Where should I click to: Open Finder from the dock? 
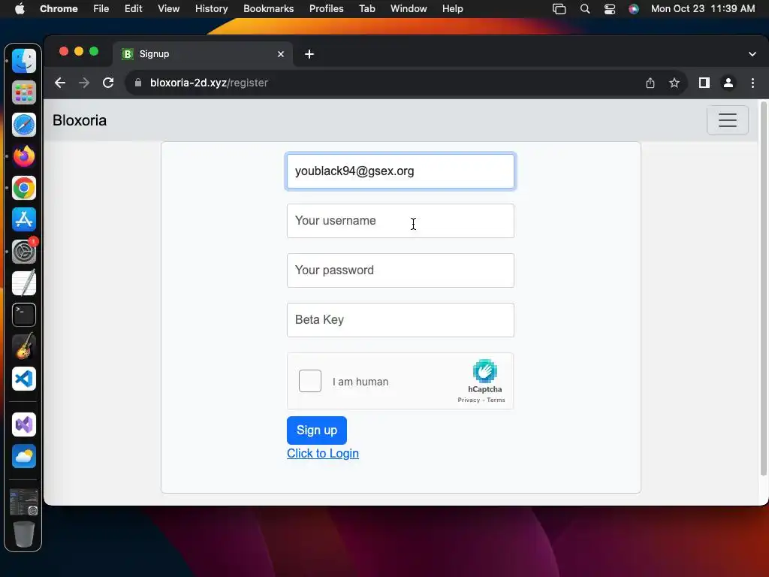pyautogui.click(x=23, y=62)
